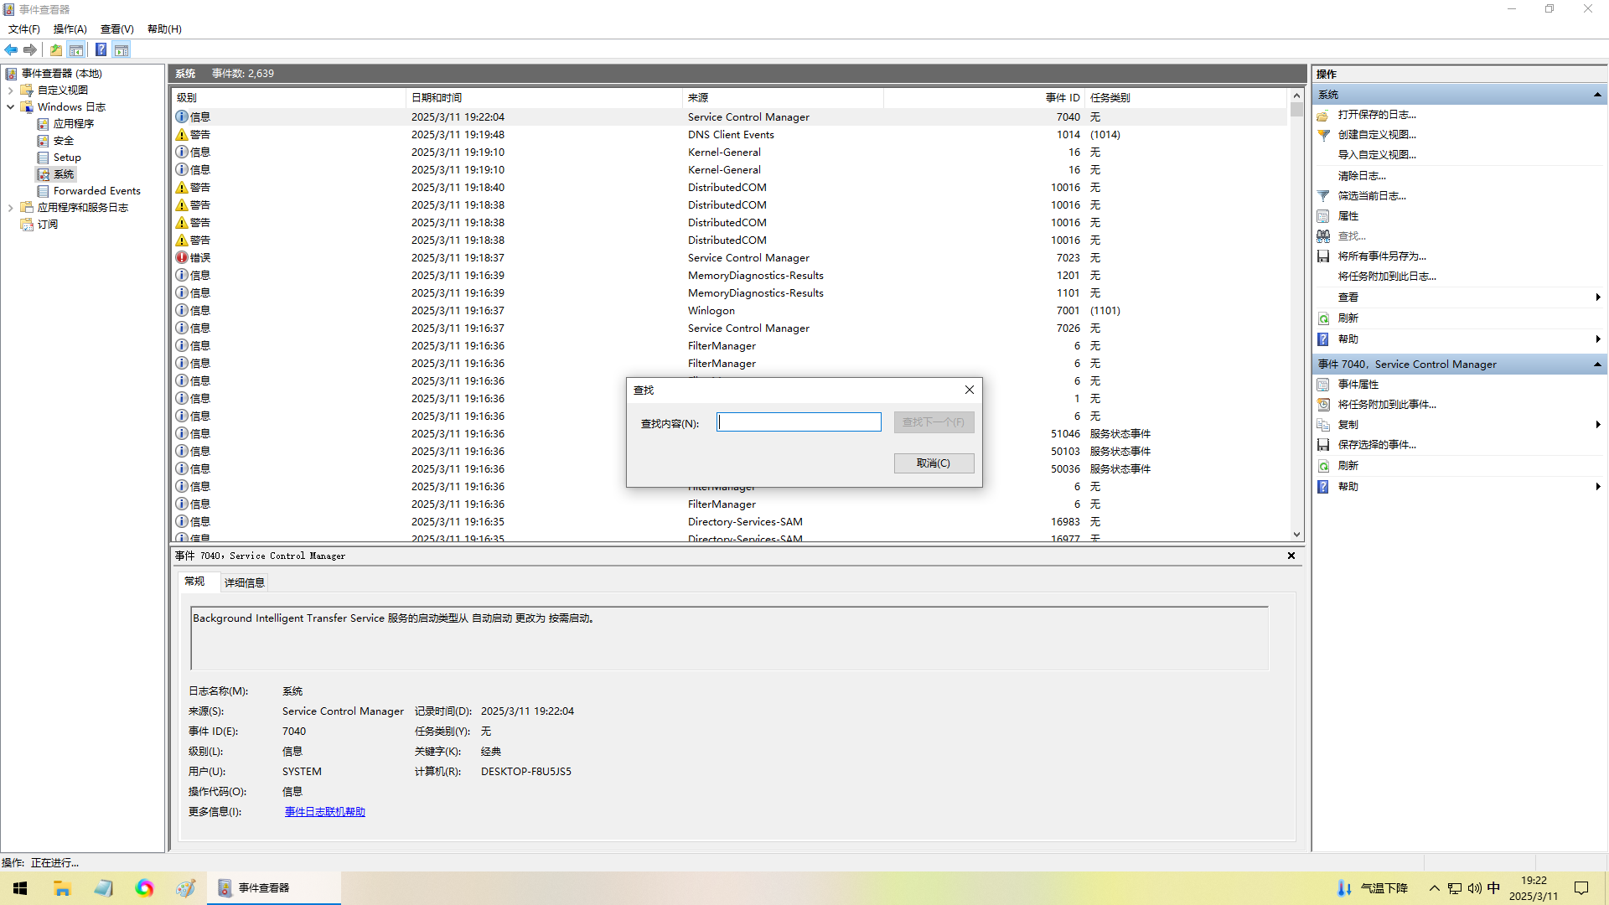1609x905 pixels.
Task: Click the blue help question-mark toolbar icon
Action: (101, 50)
